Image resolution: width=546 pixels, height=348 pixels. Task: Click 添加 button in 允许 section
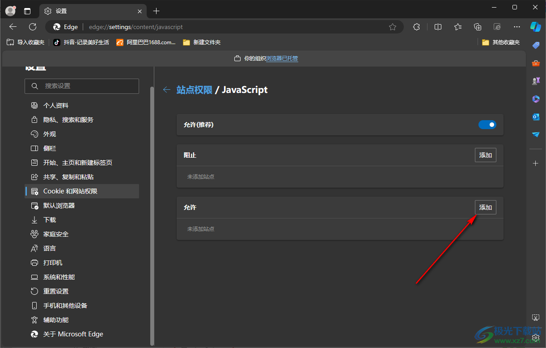[485, 207]
